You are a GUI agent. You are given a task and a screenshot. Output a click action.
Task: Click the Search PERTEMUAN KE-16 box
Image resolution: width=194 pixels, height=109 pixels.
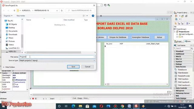tap(80, 11)
